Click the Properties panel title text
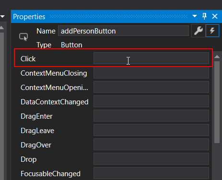 tap(29, 17)
